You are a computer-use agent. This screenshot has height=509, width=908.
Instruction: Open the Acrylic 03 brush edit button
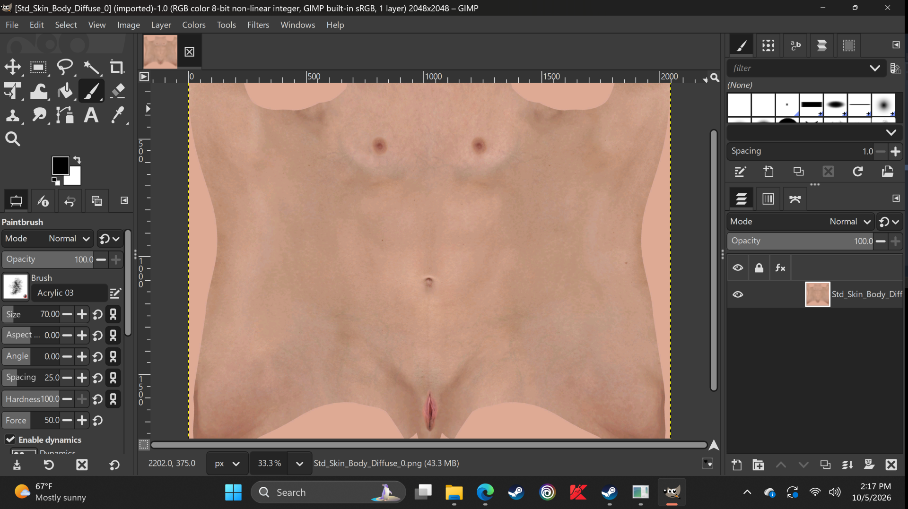point(115,293)
